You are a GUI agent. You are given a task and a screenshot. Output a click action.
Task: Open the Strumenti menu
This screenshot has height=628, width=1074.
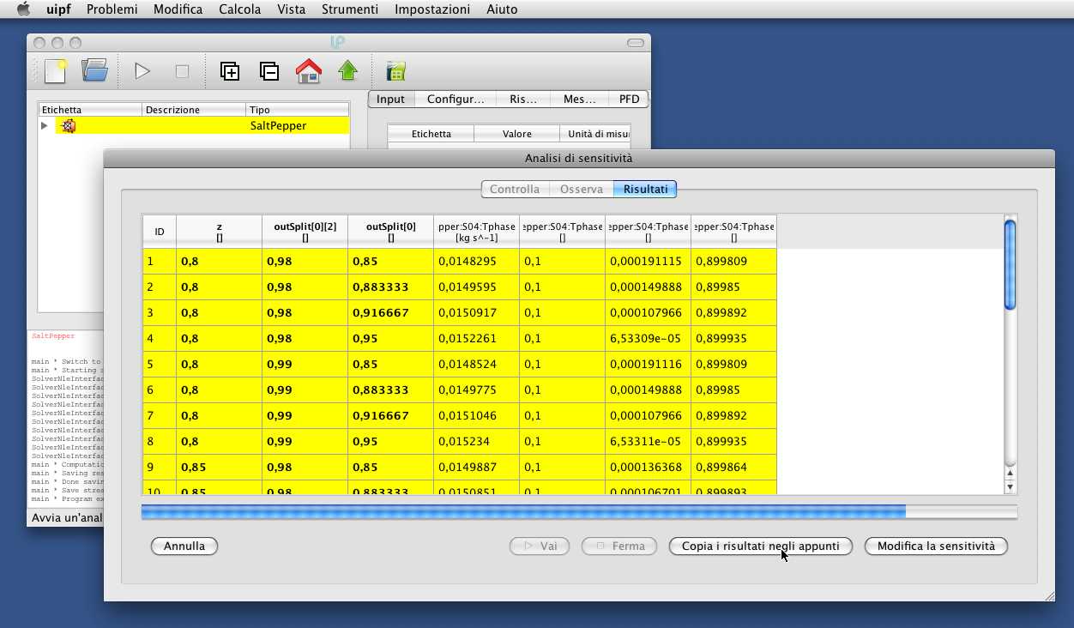click(x=349, y=9)
